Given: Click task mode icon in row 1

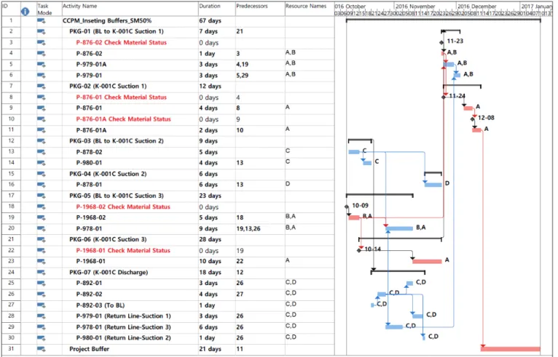Looking at the screenshot, I should (42, 21).
